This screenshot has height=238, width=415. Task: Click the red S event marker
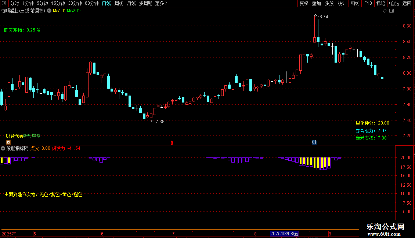click(x=172, y=143)
